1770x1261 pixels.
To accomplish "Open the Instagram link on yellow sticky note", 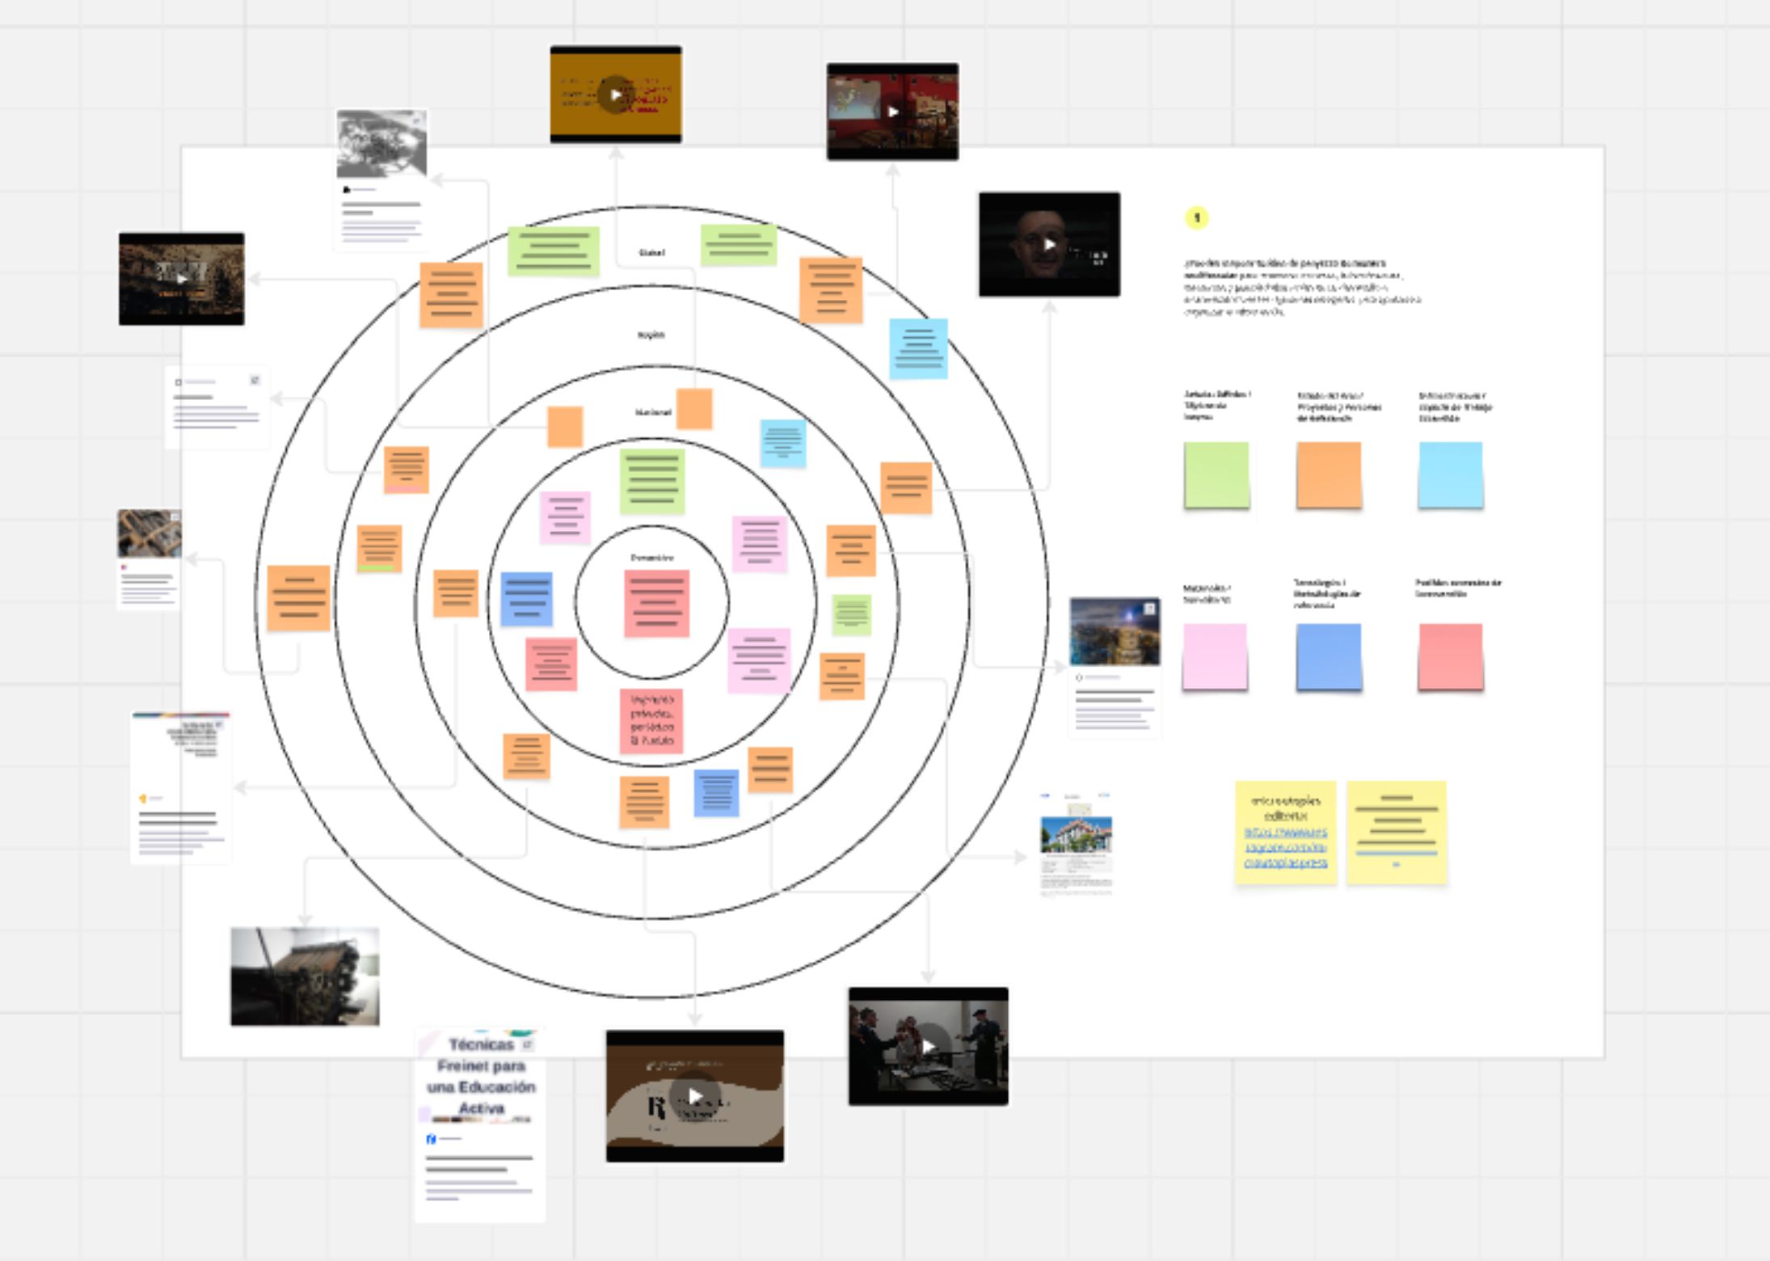I will click(1285, 847).
